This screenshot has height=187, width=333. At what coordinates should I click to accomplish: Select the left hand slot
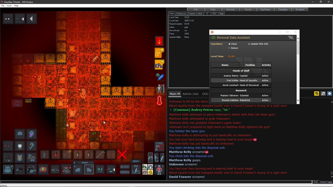click(89, 170)
